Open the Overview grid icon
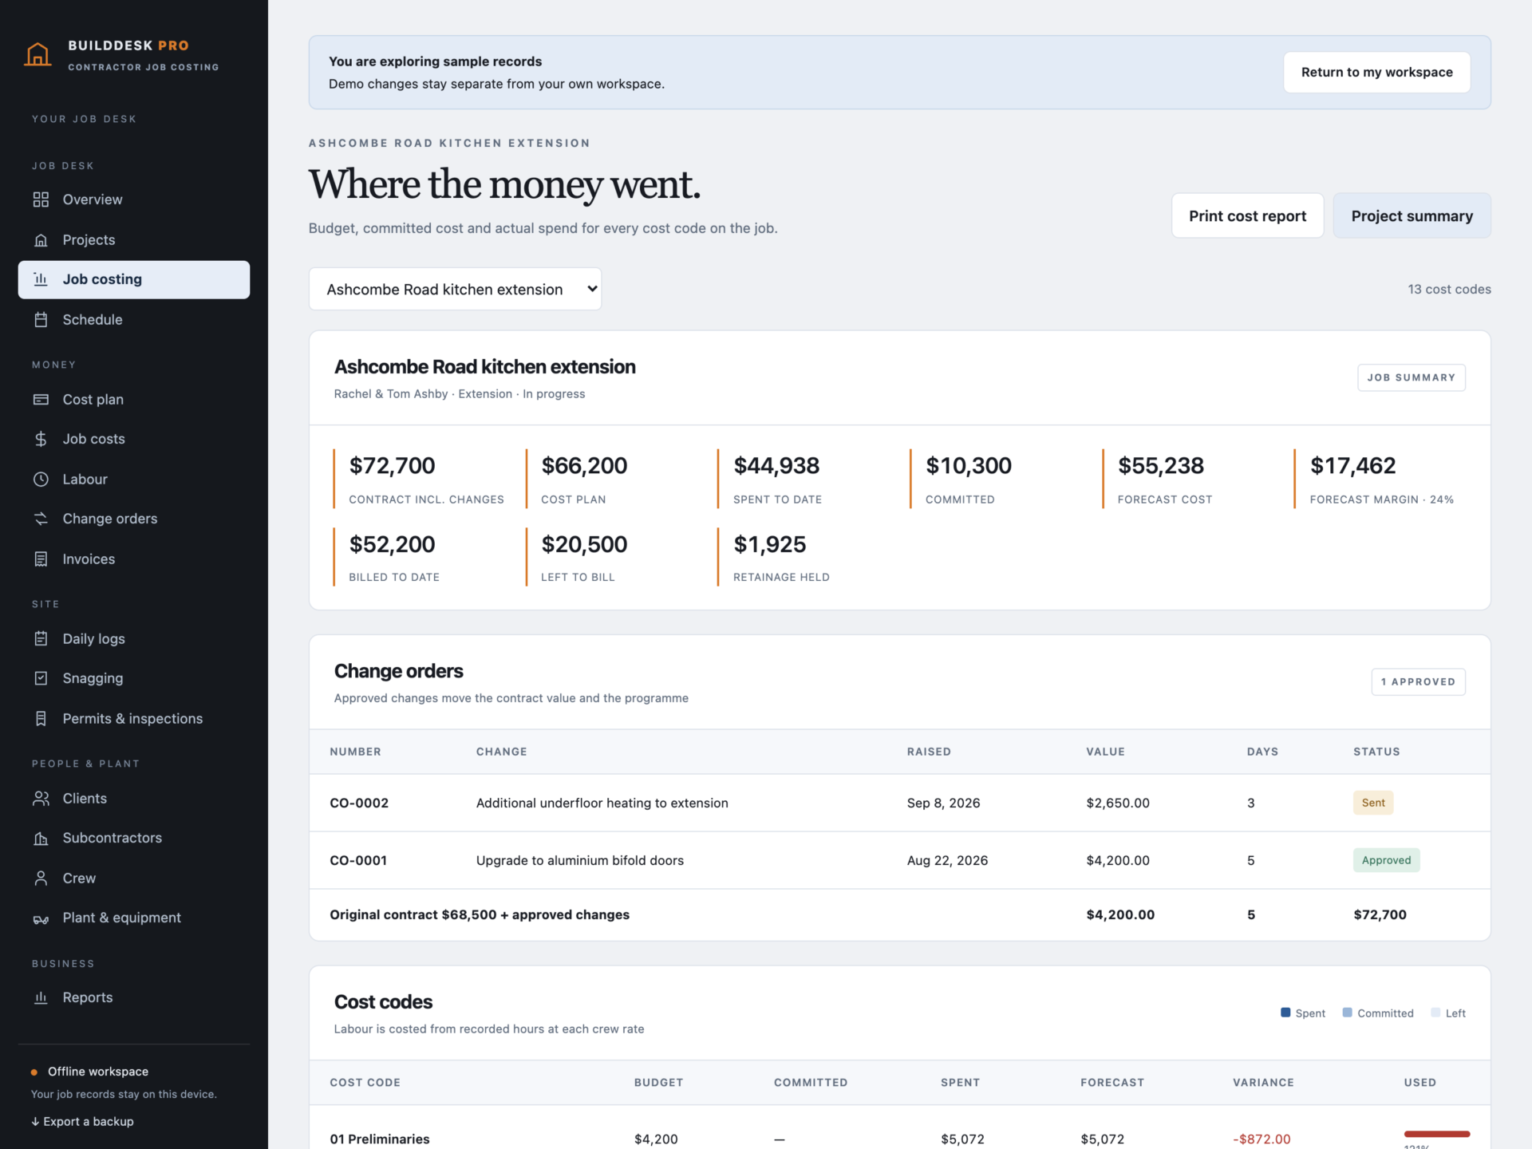This screenshot has height=1149, width=1532. click(41, 199)
